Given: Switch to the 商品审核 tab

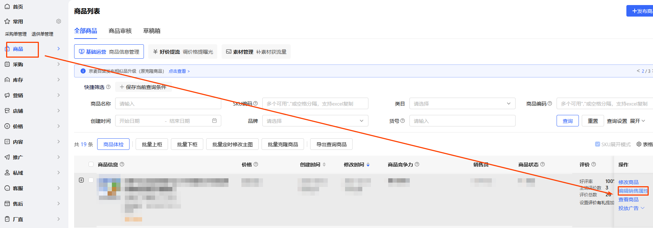Looking at the screenshot, I should pyautogui.click(x=120, y=31).
